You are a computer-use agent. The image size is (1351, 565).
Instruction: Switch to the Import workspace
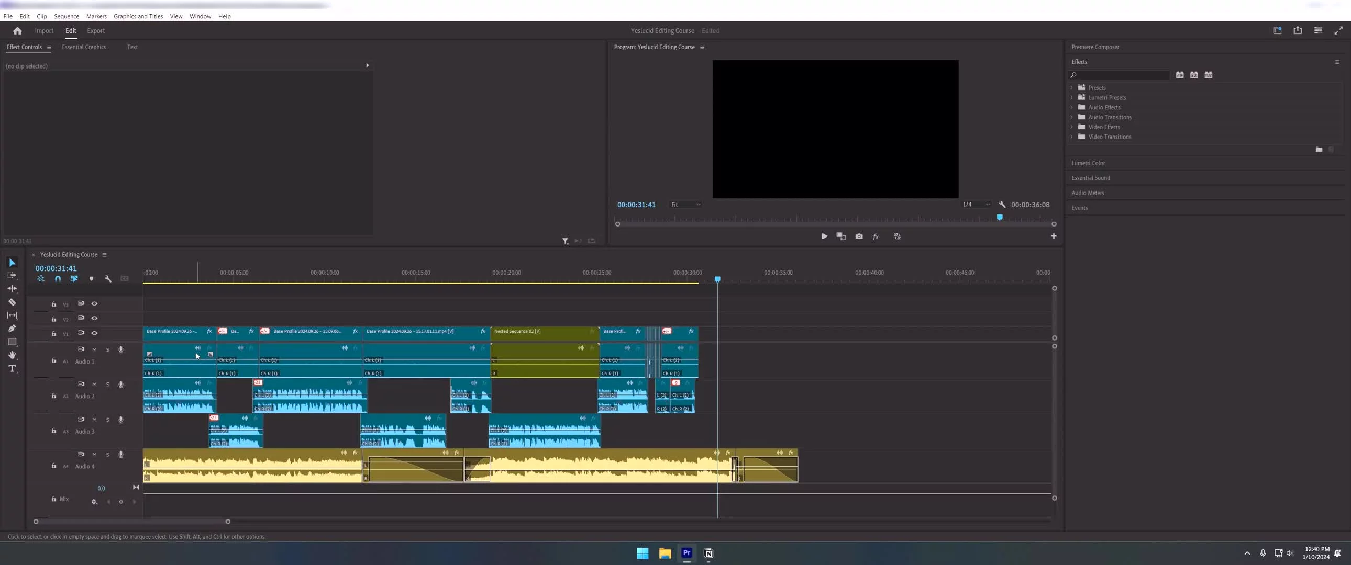pos(44,30)
